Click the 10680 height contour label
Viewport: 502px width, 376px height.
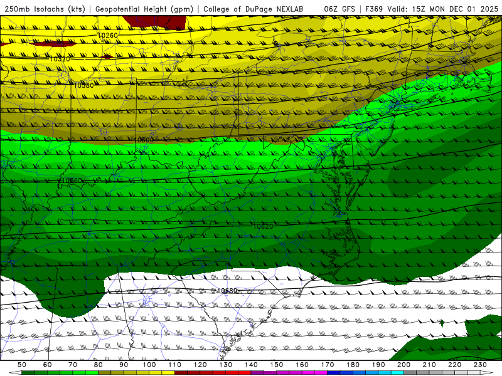click(x=227, y=291)
